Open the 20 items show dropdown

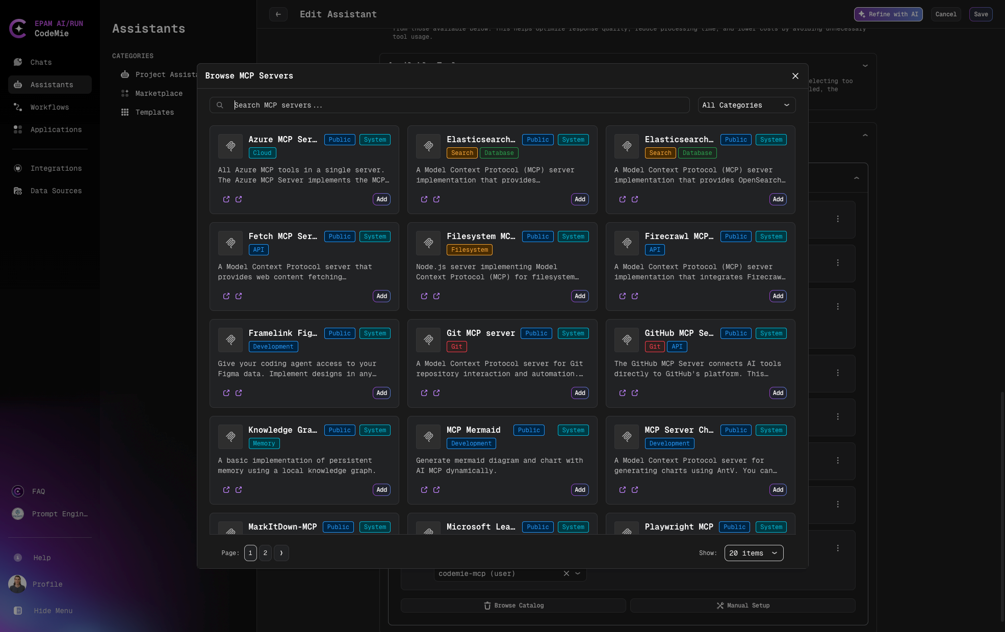click(x=753, y=553)
